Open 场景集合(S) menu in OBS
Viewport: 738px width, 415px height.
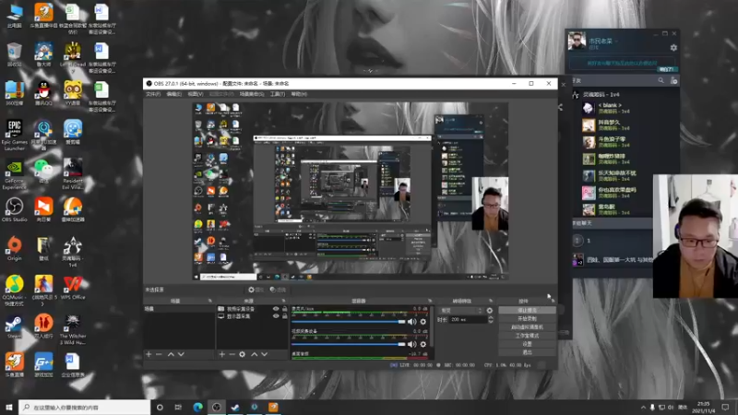pyautogui.click(x=252, y=94)
